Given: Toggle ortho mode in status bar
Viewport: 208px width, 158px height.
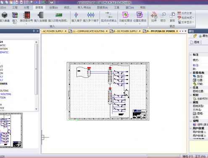Looking at the screenshot, I should click(x=200, y=156).
